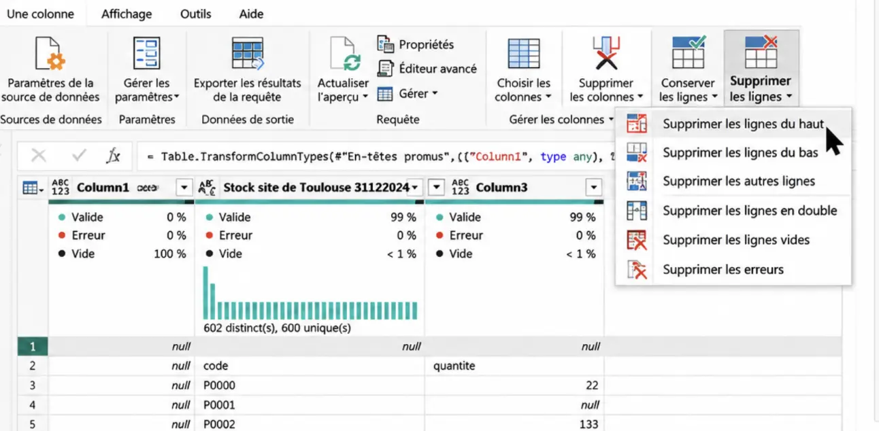Change the Column1 data type icon
The image size is (879, 431).
(x=61, y=188)
